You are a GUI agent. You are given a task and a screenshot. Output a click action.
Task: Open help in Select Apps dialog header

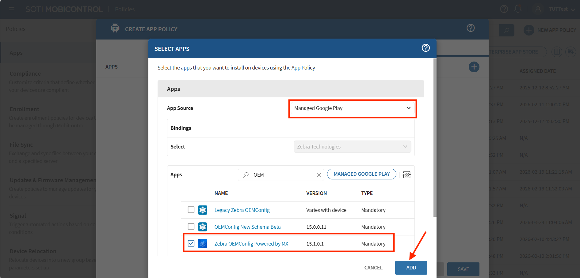(425, 48)
